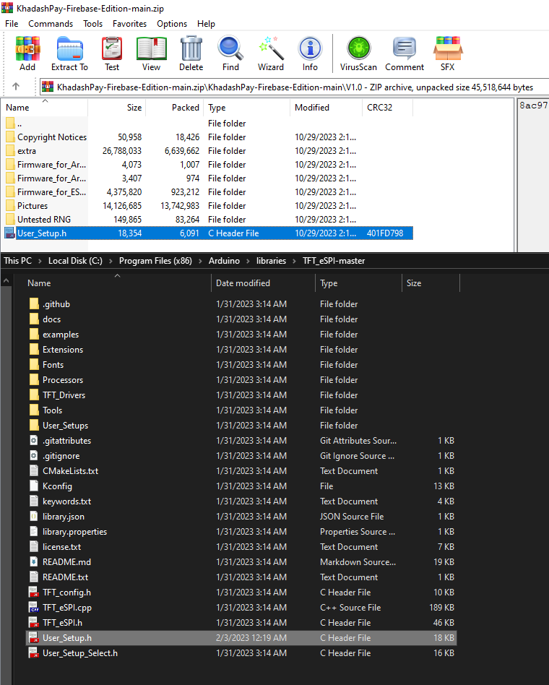549x685 pixels.
Task: Open the View toolbar icon
Action: click(151, 53)
